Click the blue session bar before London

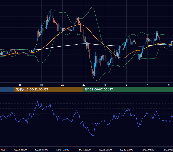[x=7, y=89]
